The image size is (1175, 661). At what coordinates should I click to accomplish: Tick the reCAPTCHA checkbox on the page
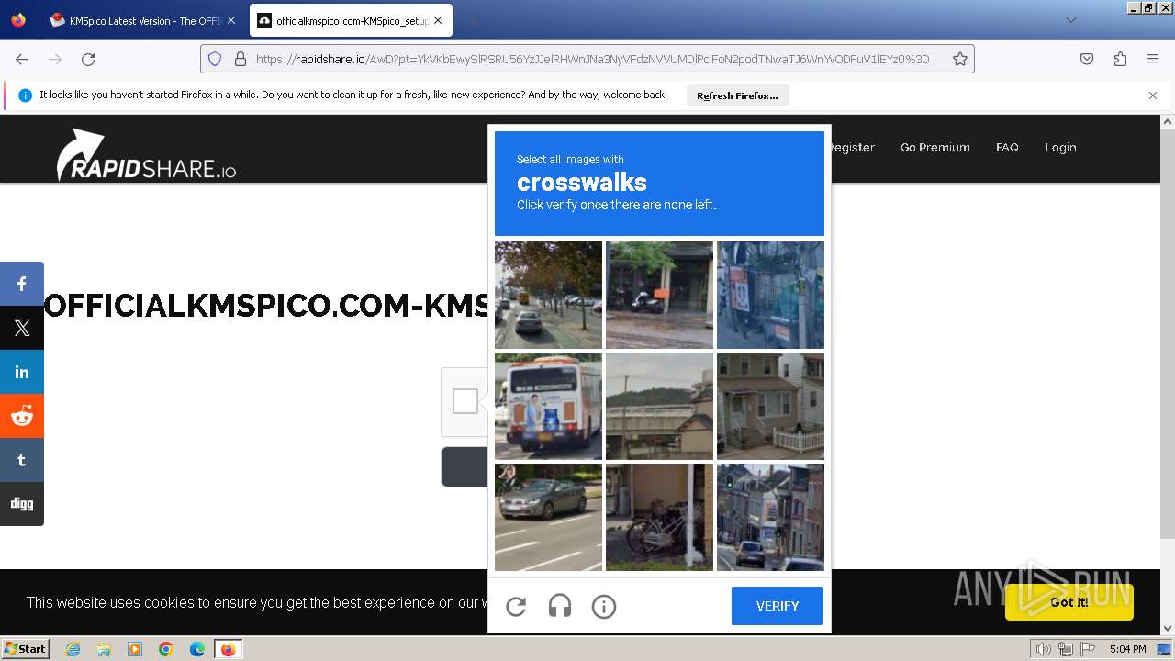tap(465, 401)
